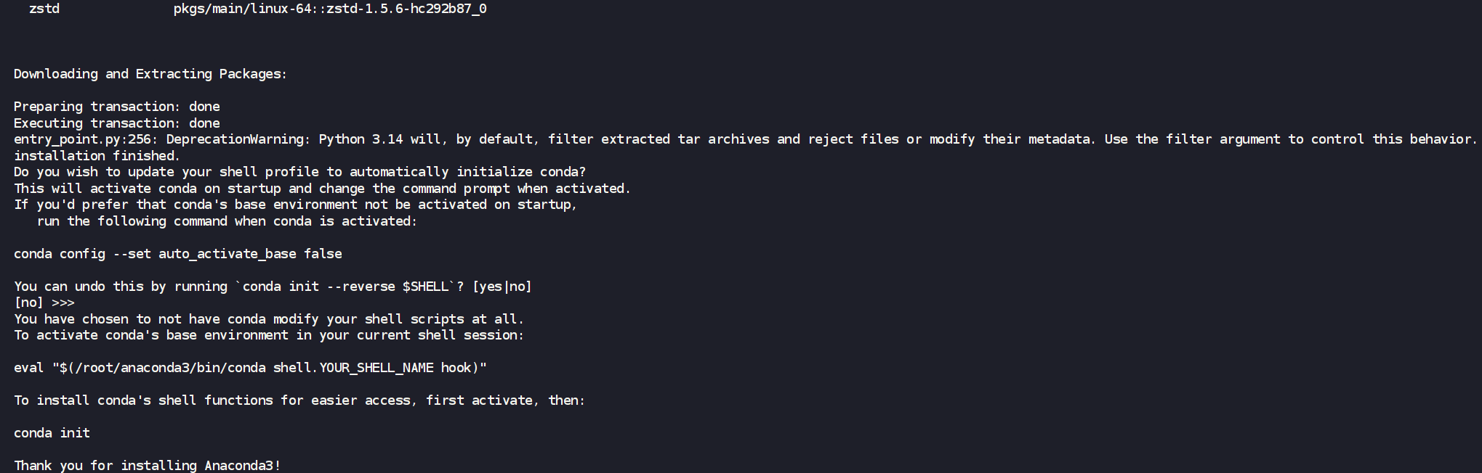Click the [yes|no] option text
The width and height of the screenshot is (1482, 473).
pos(502,287)
